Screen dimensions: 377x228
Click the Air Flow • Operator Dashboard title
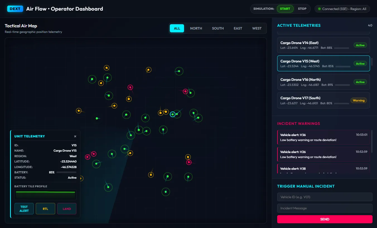tap(65, 9)
